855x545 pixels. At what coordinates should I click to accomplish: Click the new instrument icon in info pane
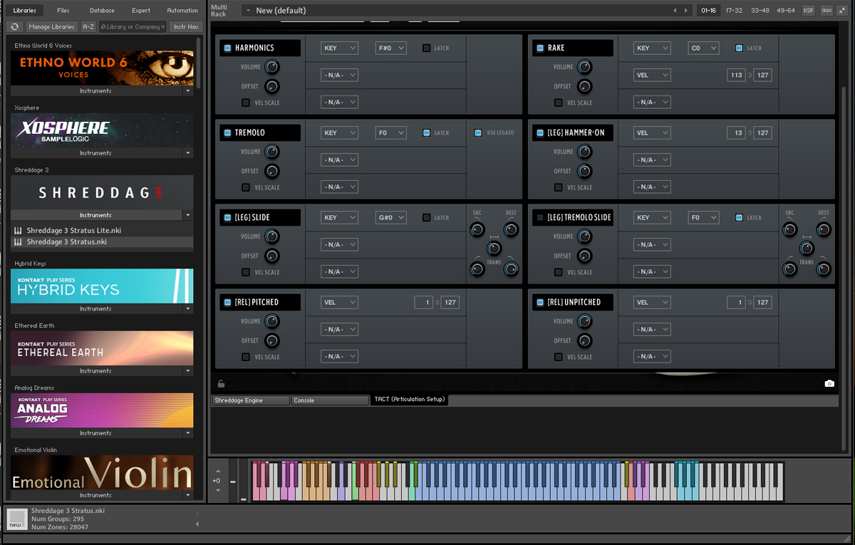click(16, 519)
